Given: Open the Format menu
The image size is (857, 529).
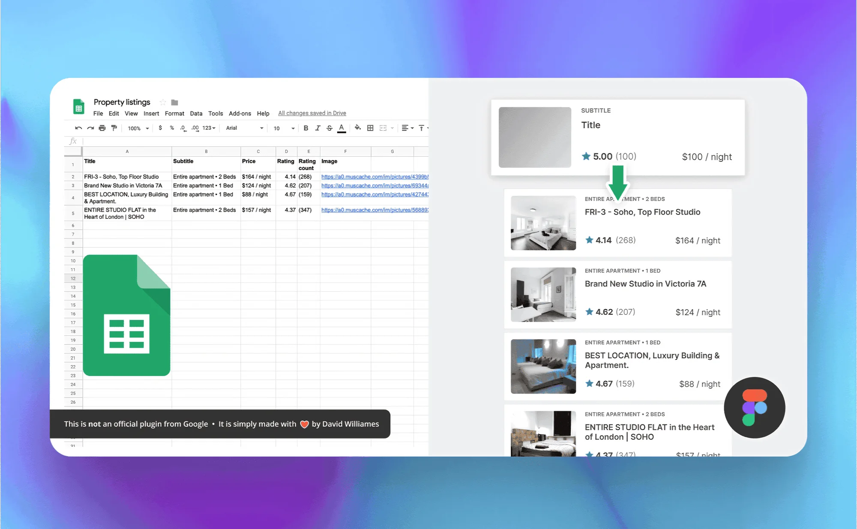Looking at the screenshot, I should [x=174, y=114].
